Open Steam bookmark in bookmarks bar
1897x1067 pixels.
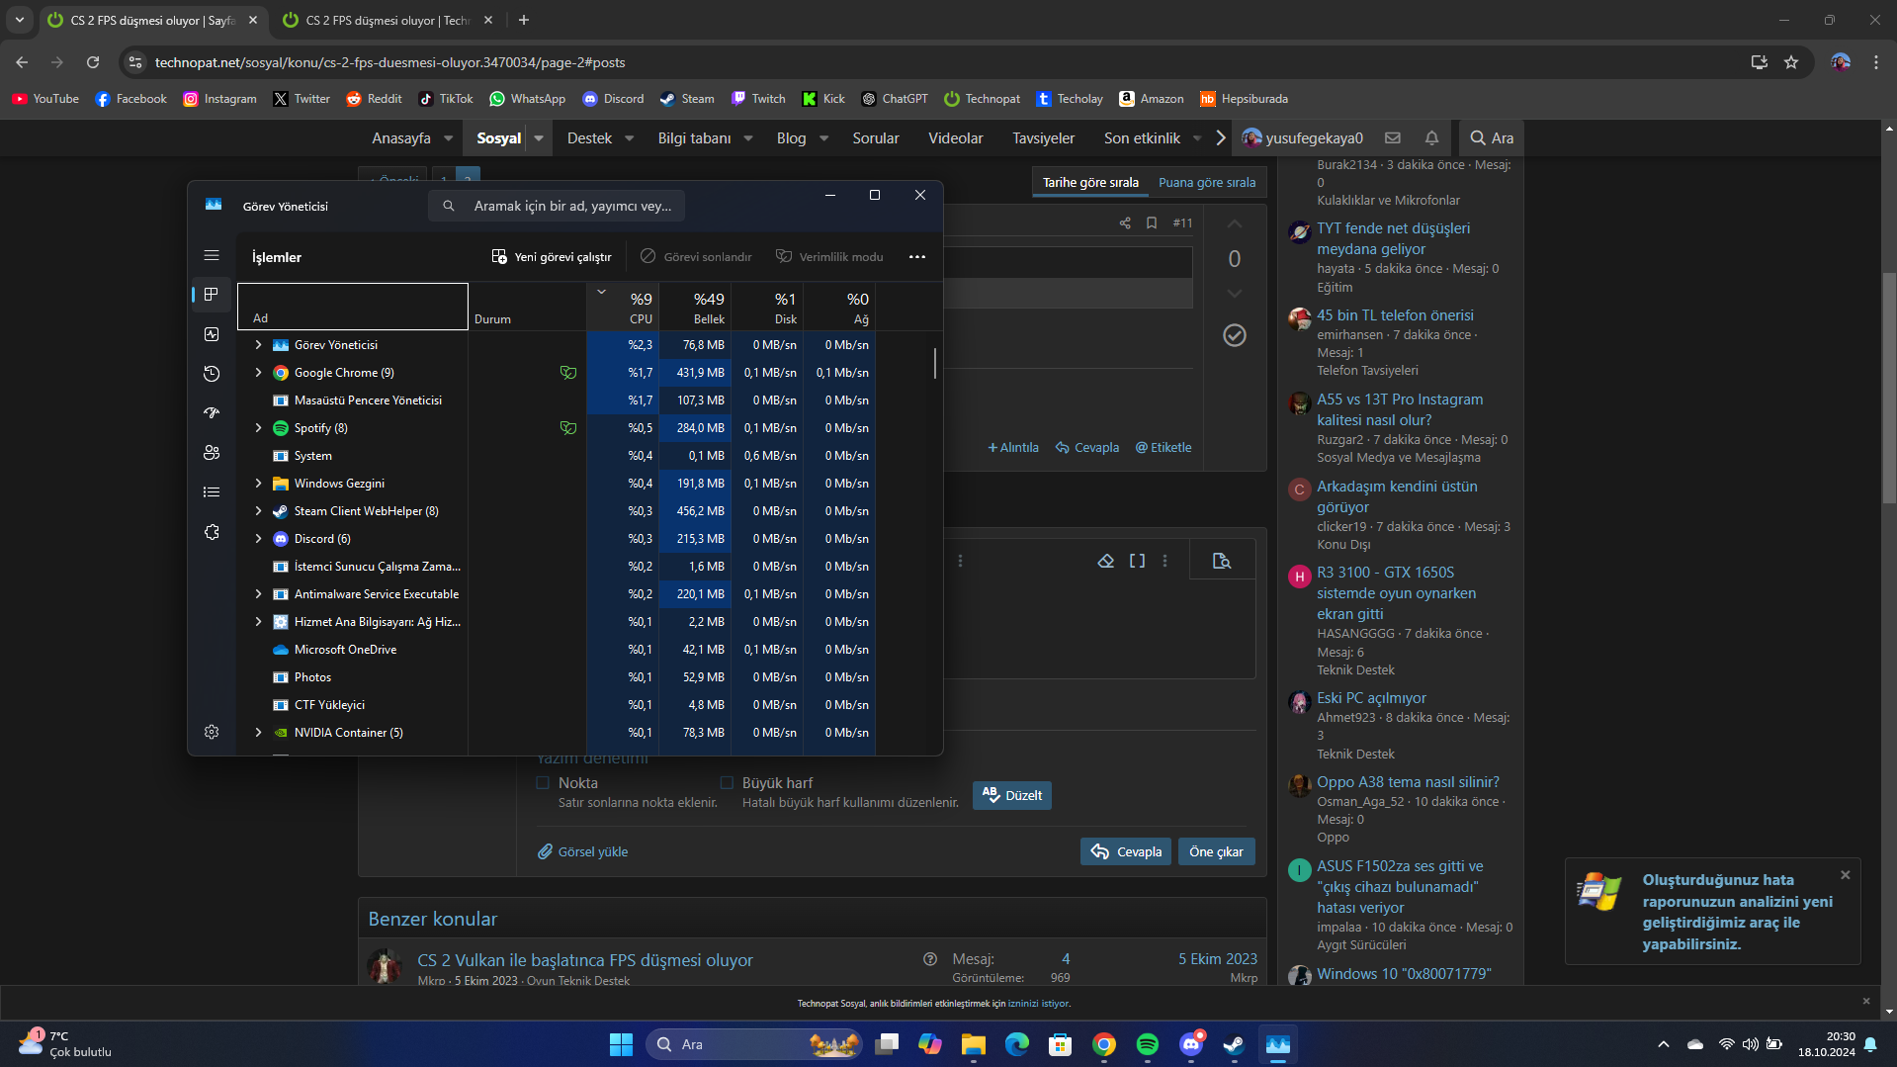click(x=687, y=99)
